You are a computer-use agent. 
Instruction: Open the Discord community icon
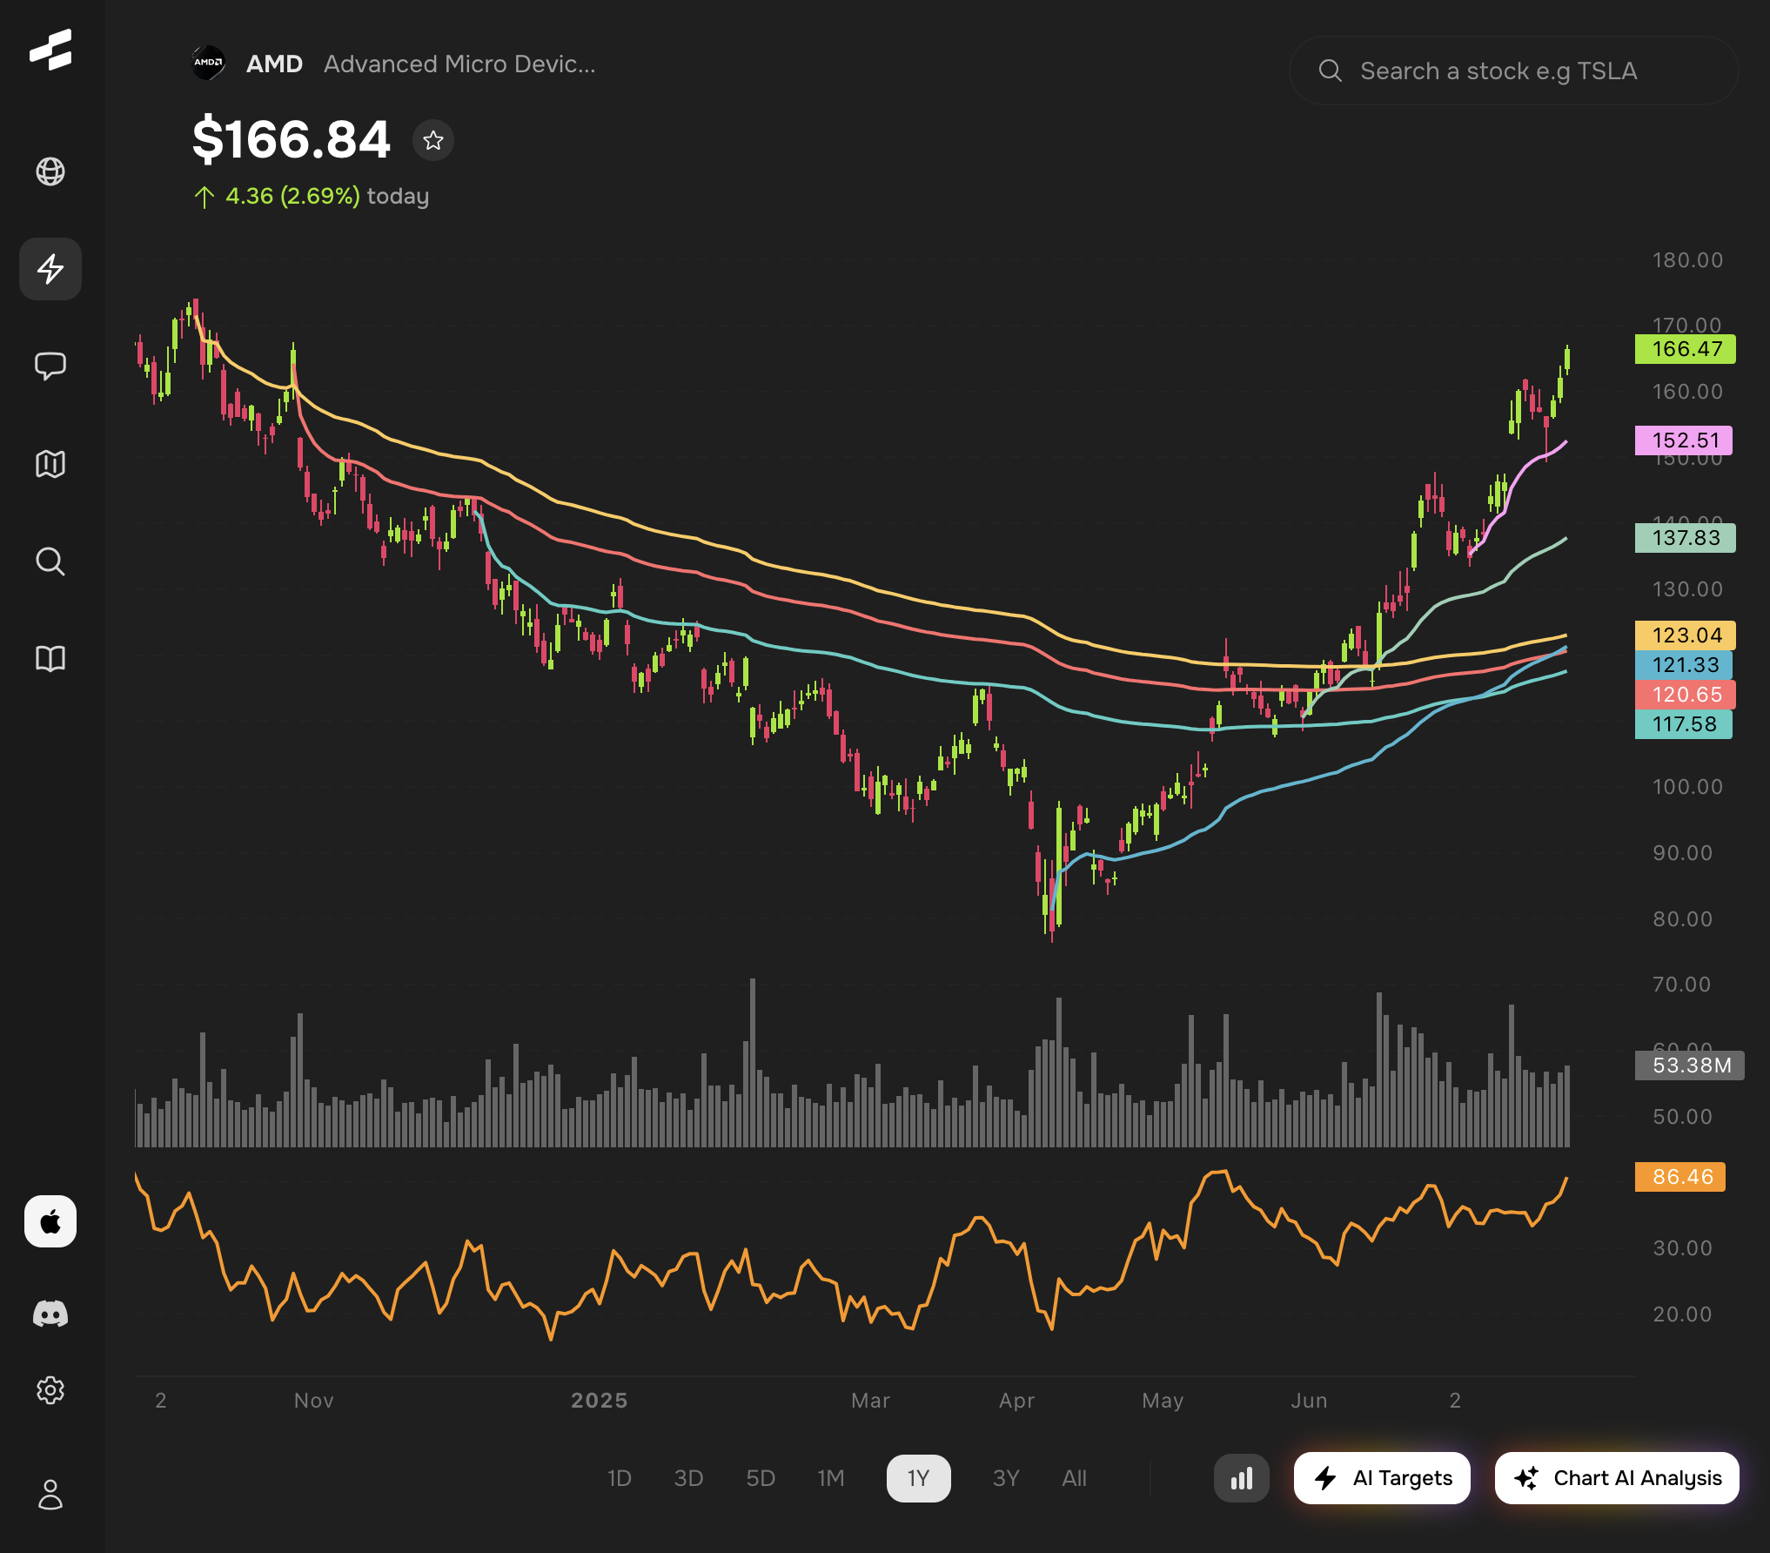pos(50,1314)
